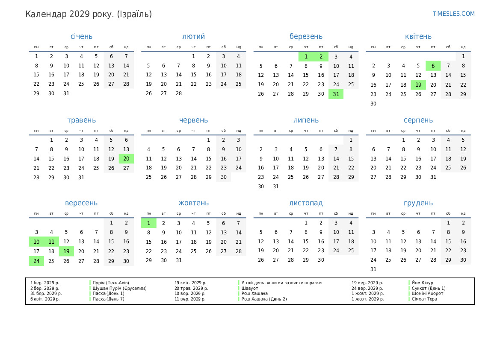Click legend entry 'Пасха (День 7)'
This screenshot has width=500, height=353.
click(108, 299)
